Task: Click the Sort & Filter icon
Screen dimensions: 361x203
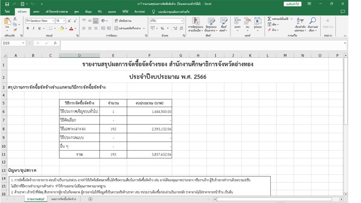Action: 301,24
